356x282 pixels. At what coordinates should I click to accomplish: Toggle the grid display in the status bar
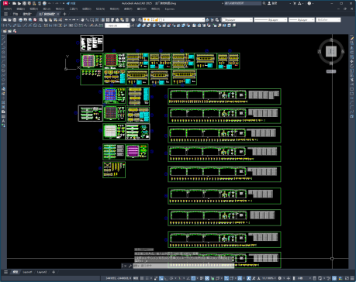[142, 279]
